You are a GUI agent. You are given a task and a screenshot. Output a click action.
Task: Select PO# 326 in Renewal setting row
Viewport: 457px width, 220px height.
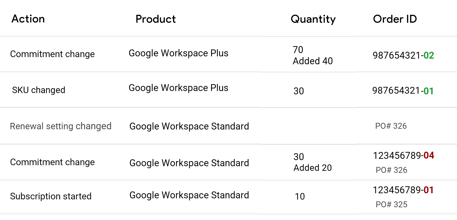pyautogui.click(x=391, y=126)
